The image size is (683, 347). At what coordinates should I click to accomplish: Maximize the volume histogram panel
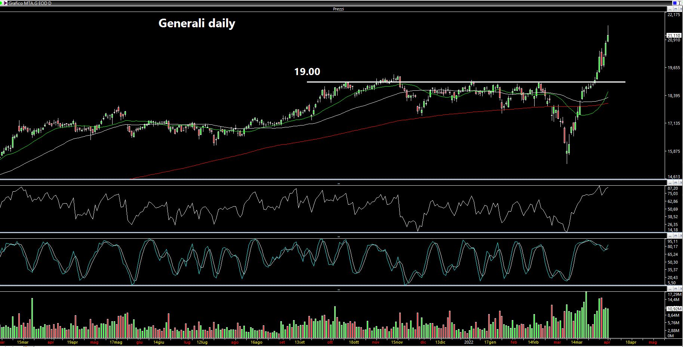click(x=675, y=289)
